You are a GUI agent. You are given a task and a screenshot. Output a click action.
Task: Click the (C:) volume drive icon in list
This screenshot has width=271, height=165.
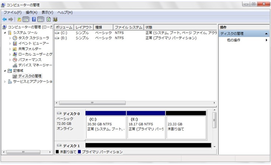[57, 33]
